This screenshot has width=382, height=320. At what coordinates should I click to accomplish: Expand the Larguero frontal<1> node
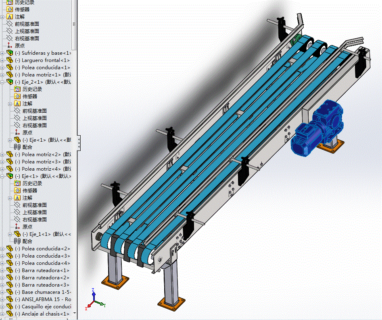2,60
